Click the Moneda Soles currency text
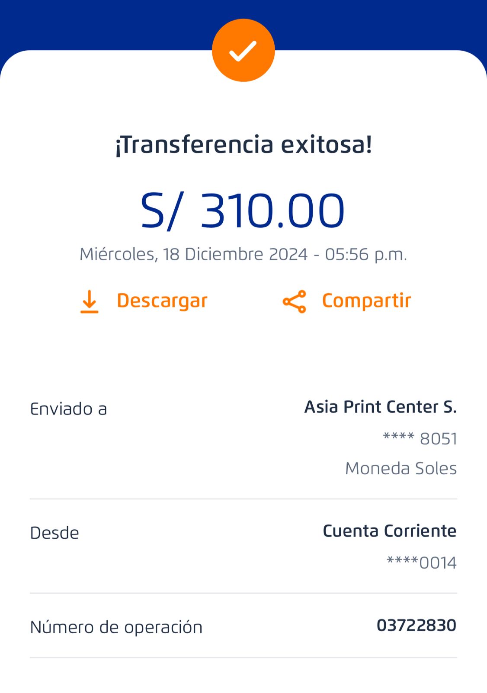This screenshot has height=693, width=487. [400, 468]
